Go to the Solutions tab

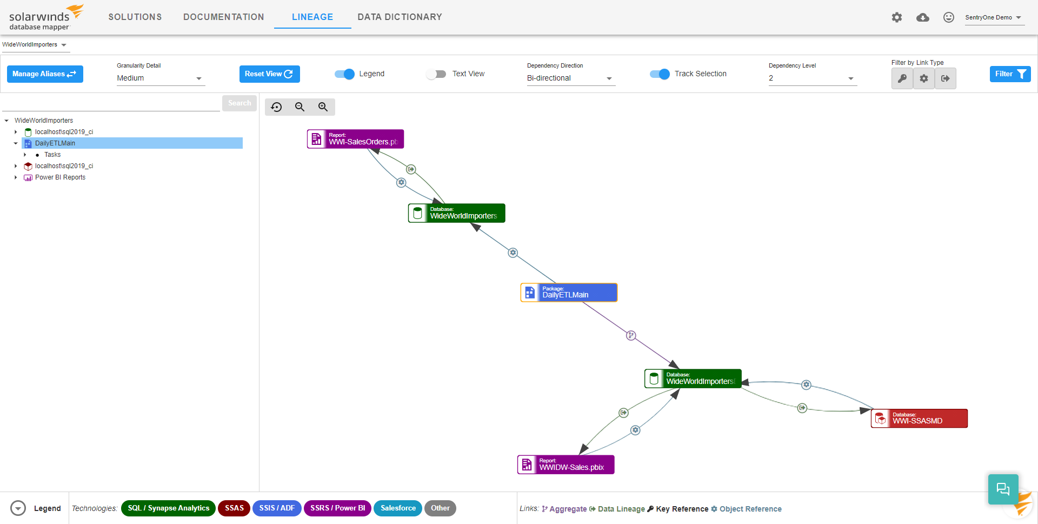pos(135,17)
